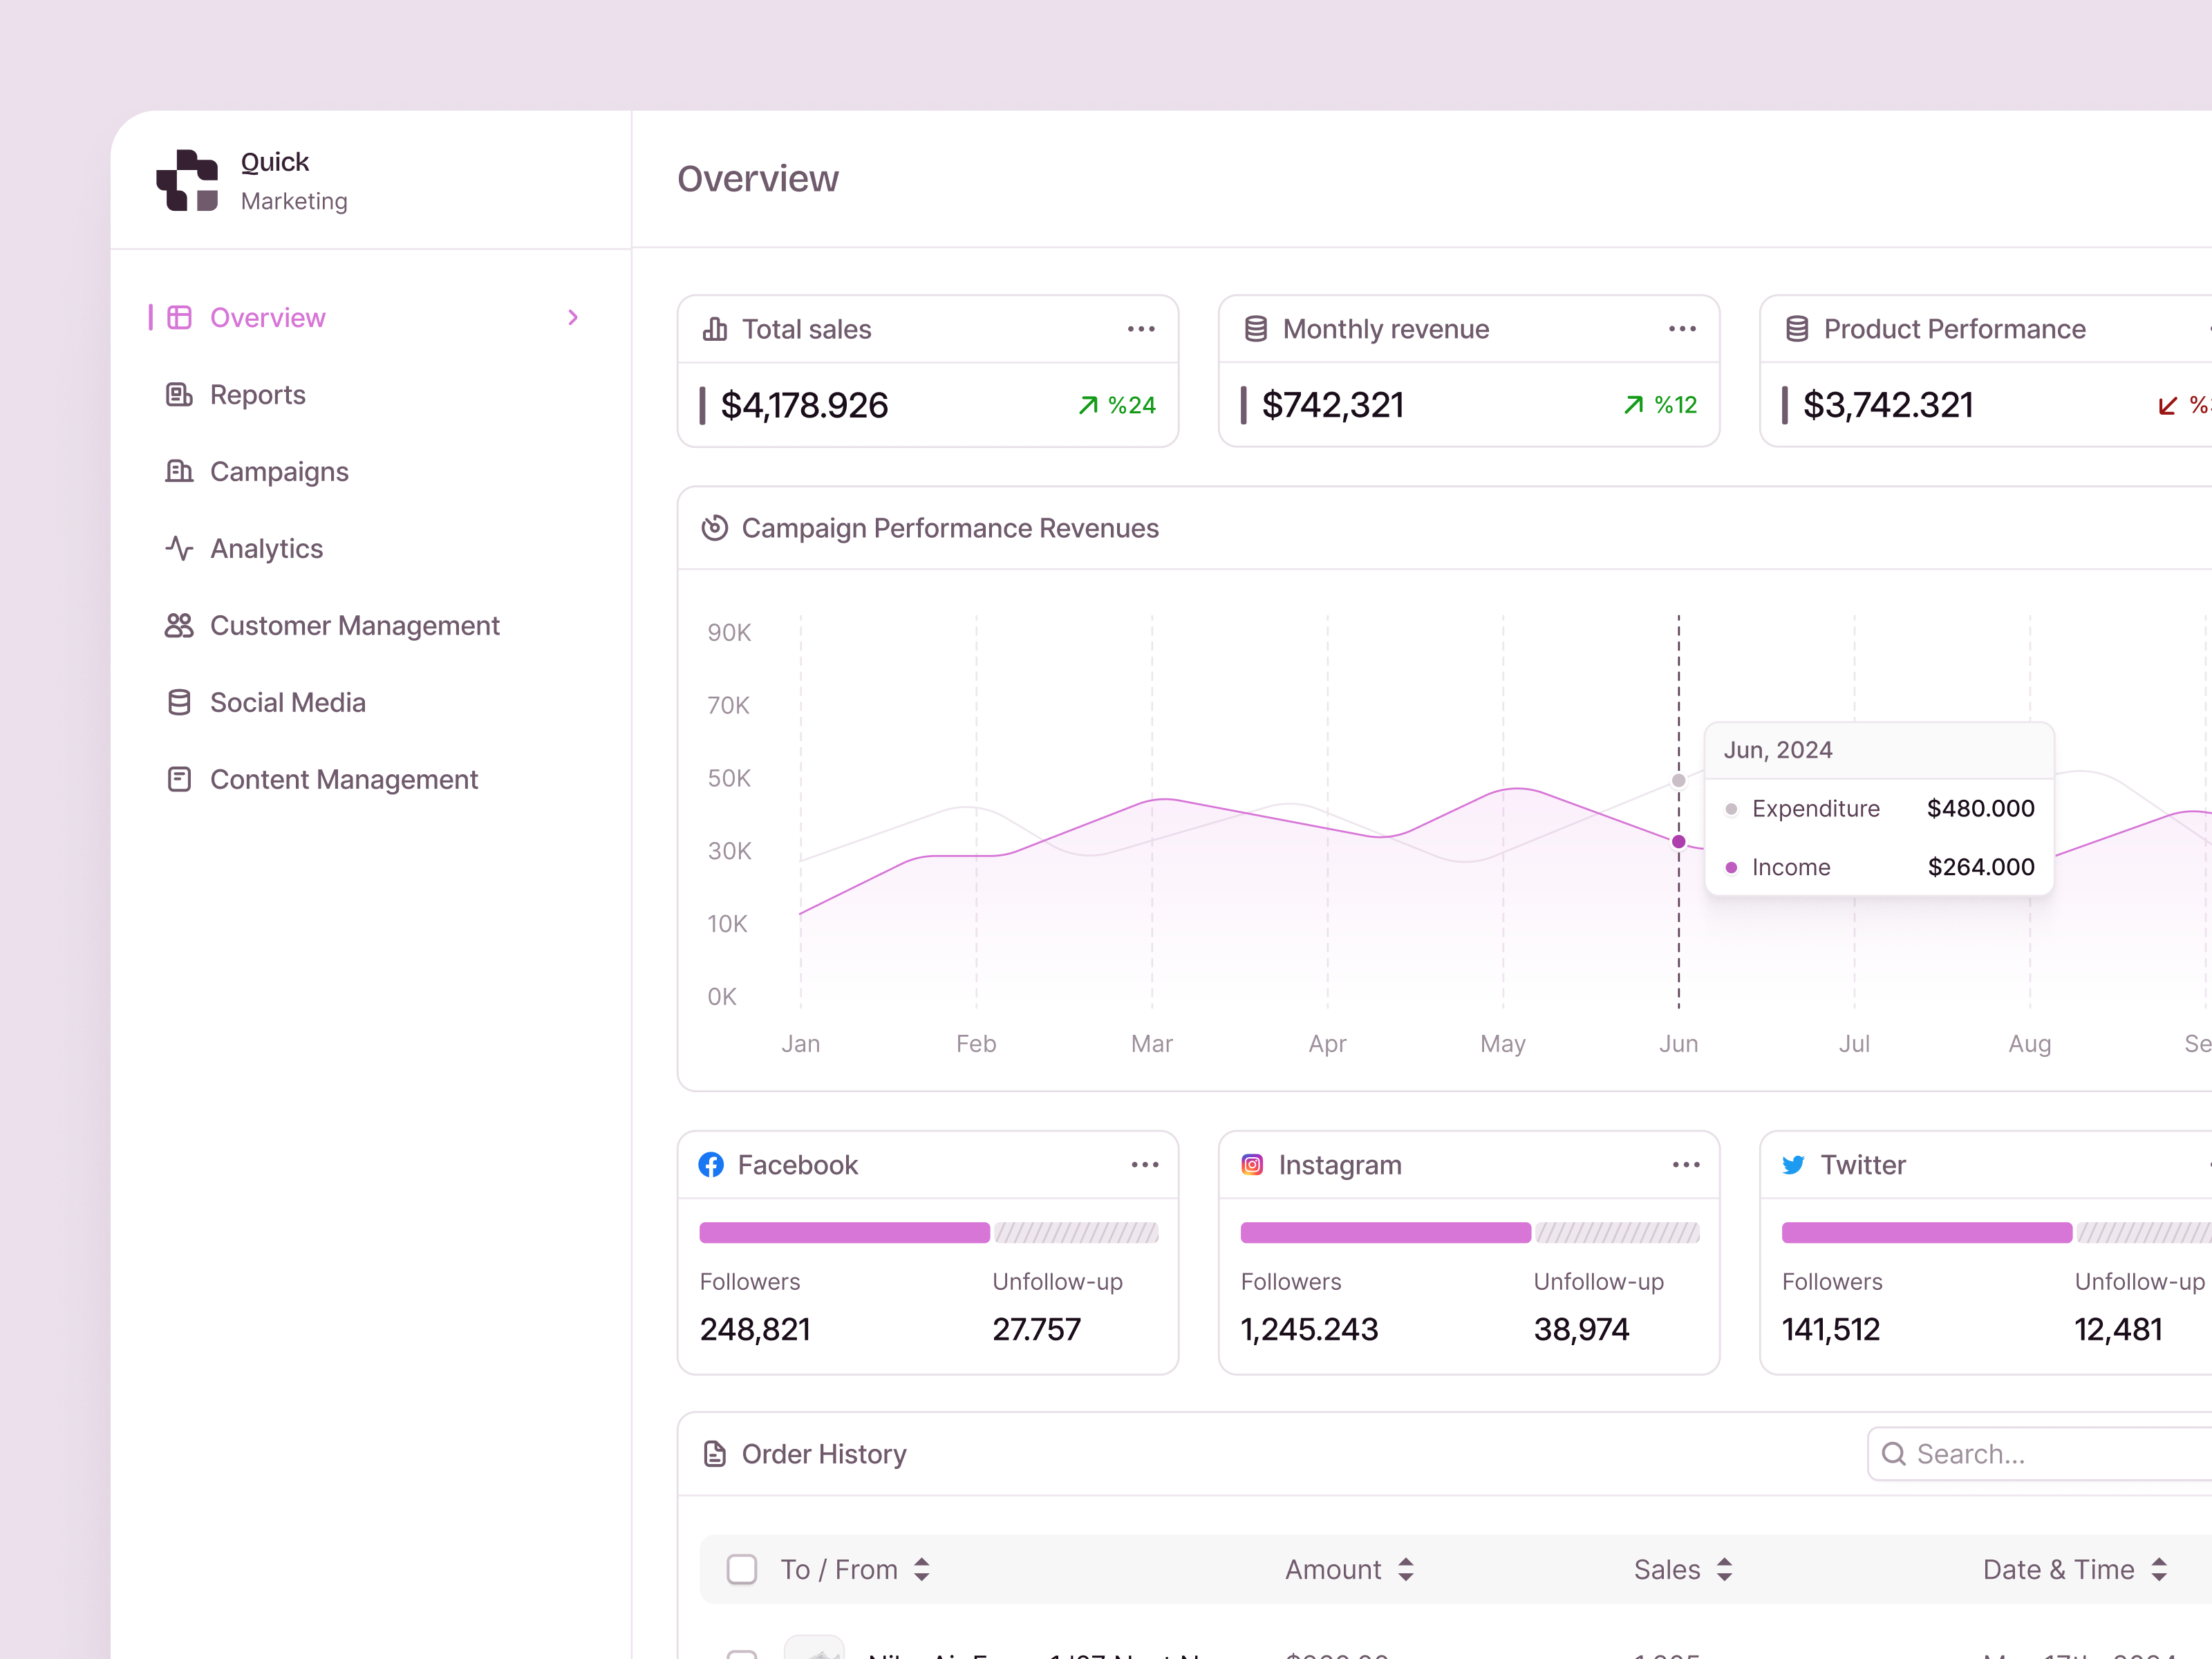Open Instagram card more options menu
The image size is (2212, 1659).
(1686, 1165)
